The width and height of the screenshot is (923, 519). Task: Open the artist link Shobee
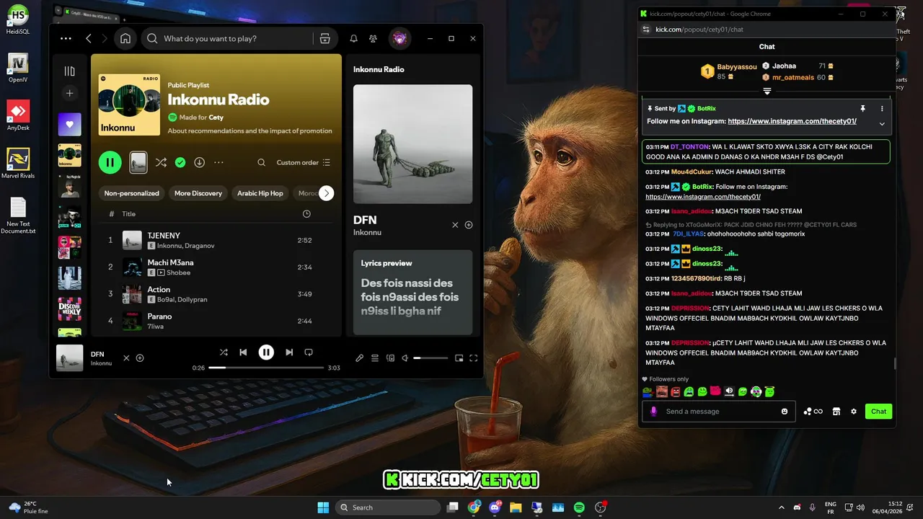pos(179,273)
